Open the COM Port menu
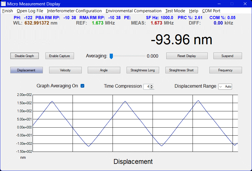Screen dimensions: 252x171 point(211,11)
